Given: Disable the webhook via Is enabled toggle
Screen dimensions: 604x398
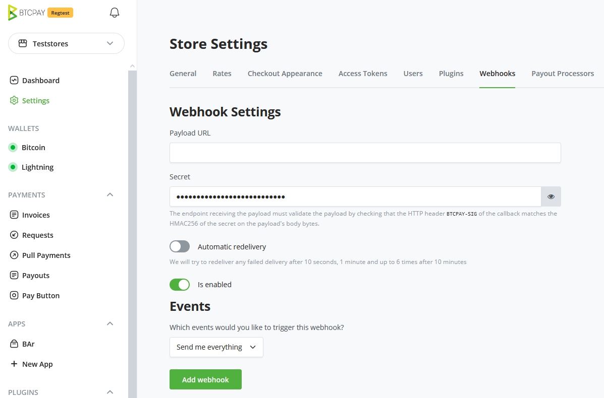Looking at the screenshot, I should tap(180, 284).
